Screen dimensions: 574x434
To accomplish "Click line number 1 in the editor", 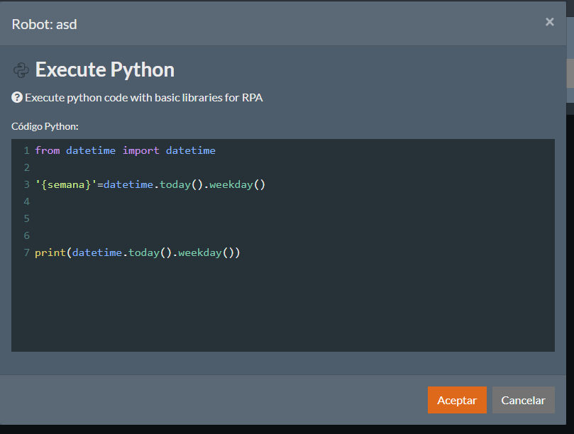I will point(26,150).
